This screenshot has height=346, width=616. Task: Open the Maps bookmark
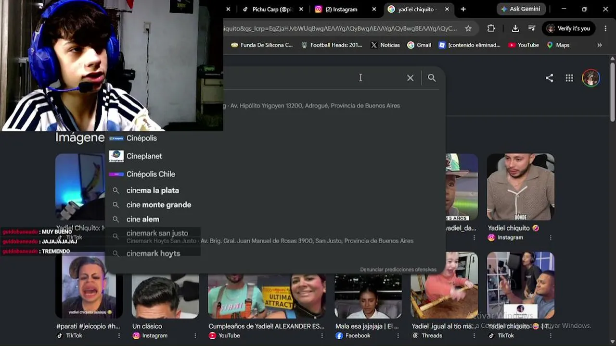(558, 45)
